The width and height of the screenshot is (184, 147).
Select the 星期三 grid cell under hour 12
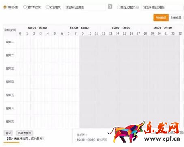(x=104, y=69)
